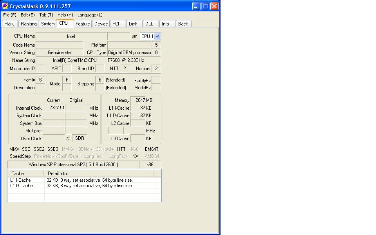Click the HTT feature label below clocks
The height and width of the screenshot is (235, 376).
[x=121, y=149]
